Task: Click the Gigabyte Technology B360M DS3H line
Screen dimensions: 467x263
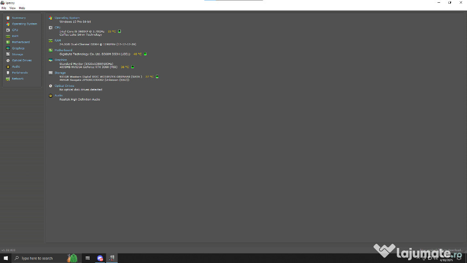Action: pyautogui.click(x=95, y=54)
